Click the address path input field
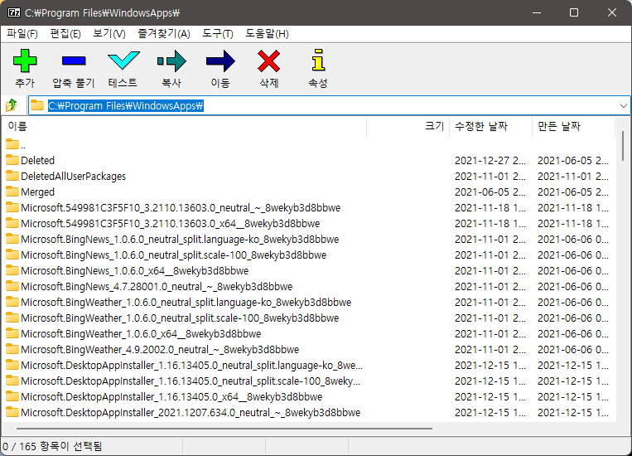This screenshot has width=632, height=456. (x=329, y=106)
